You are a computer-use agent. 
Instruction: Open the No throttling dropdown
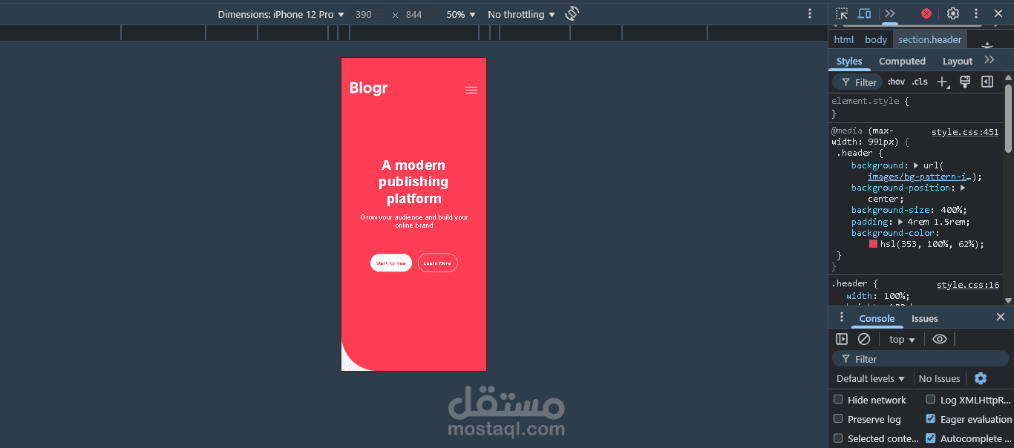point(521,14)
